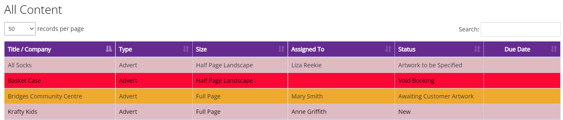The image size is (563, 120).
Task: Sort table using Assigned To arrows icon
Action: point(388,49)
